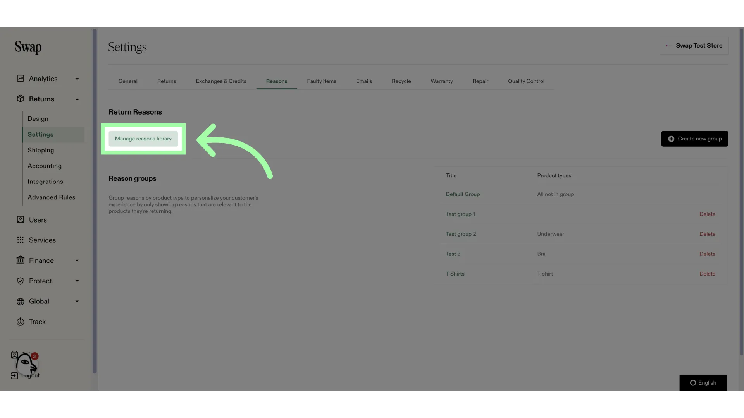Click the Global globe icon

click(x=21, y=302)
